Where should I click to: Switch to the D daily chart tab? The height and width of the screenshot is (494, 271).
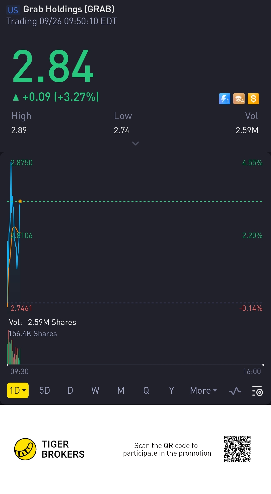click(x=70, y=391)
